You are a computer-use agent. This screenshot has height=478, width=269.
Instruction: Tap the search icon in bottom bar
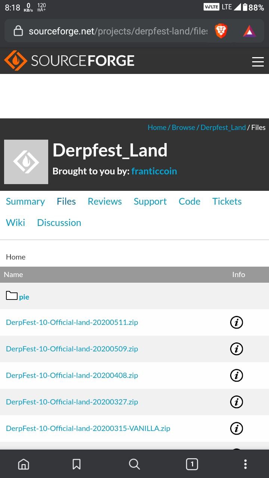[134, 464]
